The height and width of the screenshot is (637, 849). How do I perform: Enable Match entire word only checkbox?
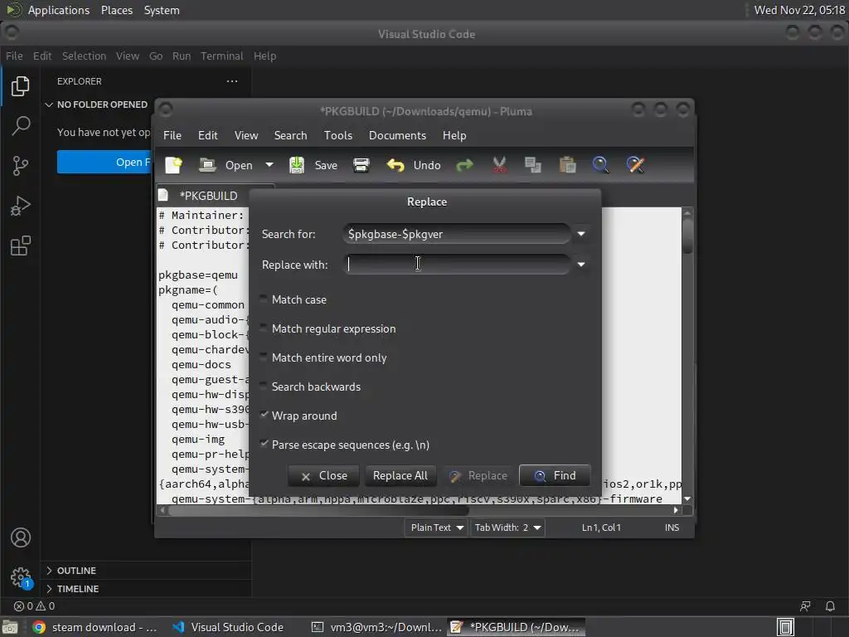click(264, 357)
